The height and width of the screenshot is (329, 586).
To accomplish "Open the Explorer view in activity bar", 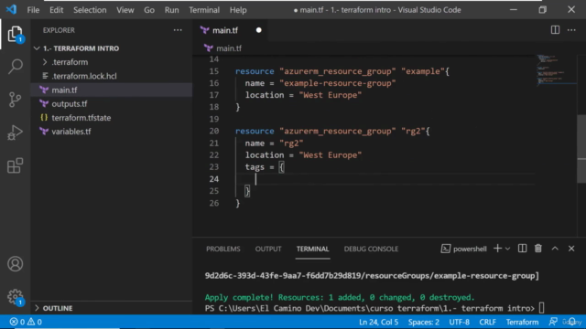I will pyautogui.click(x=15, y=34).
